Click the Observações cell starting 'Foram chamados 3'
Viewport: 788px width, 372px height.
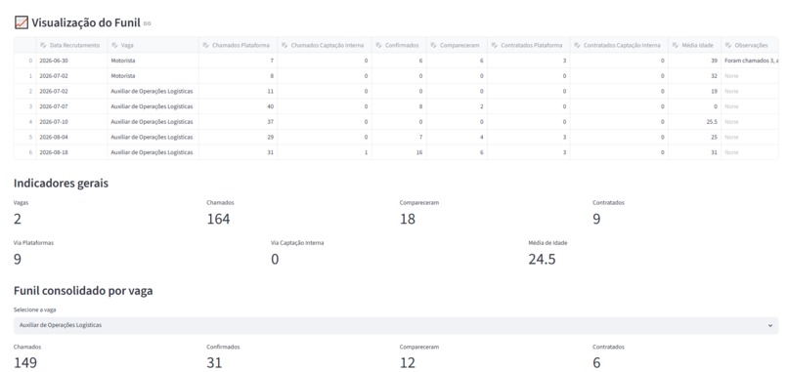750,61
